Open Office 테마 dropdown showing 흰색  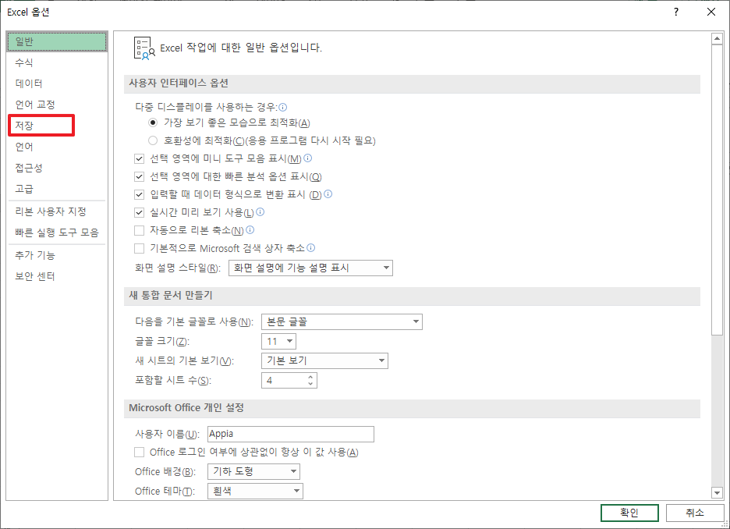pyautogui.click(x=255, y=491)
